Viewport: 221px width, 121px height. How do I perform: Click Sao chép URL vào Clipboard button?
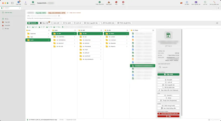click(169, 90)
